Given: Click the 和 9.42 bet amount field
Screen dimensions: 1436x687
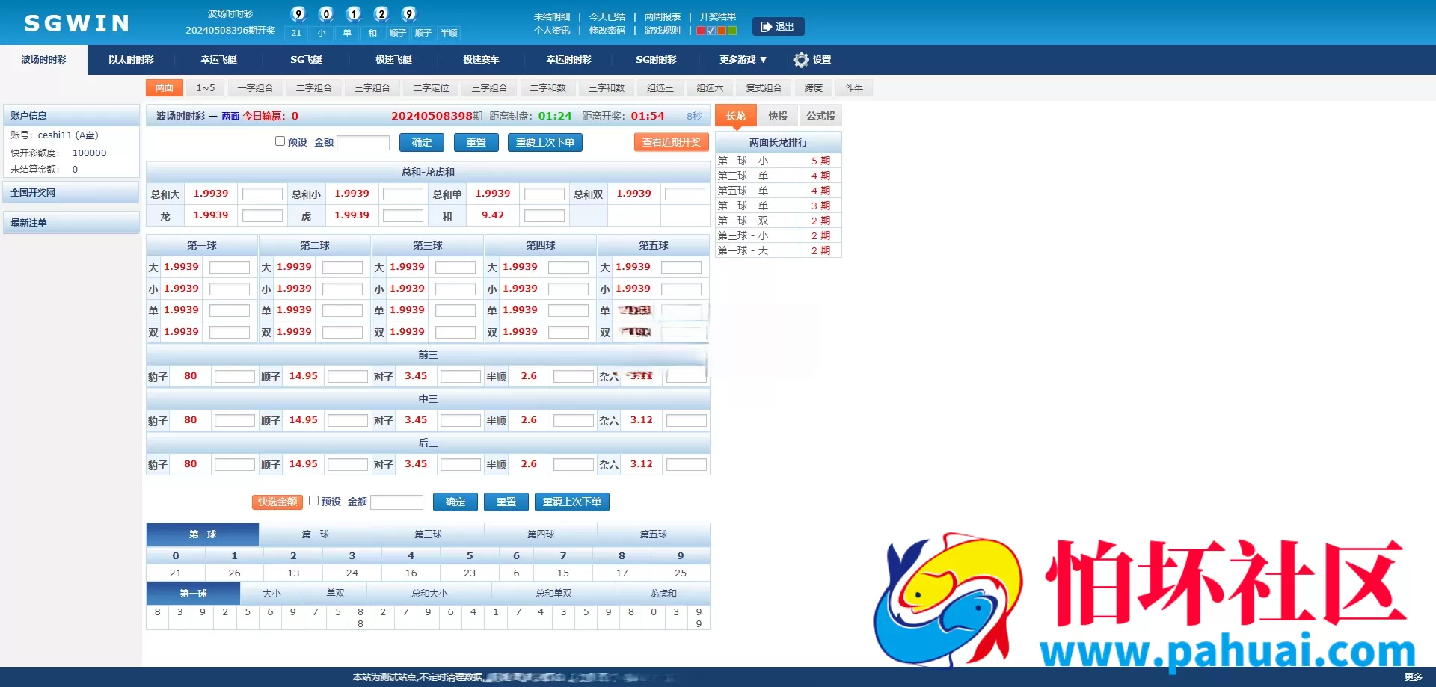Looking at the screenshot, I should 544,216.
